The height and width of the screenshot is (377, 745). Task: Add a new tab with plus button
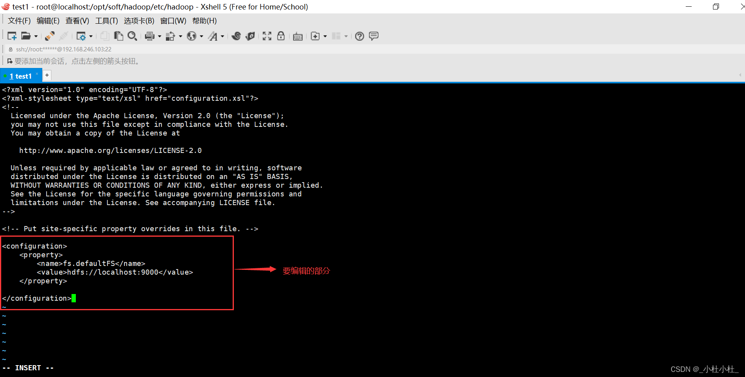point(47,75)
